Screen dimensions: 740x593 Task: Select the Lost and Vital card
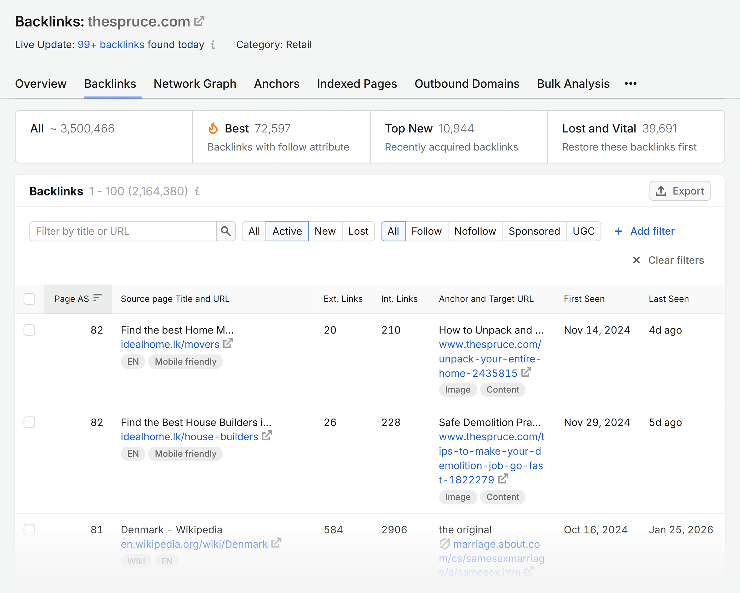click(636, 137)
